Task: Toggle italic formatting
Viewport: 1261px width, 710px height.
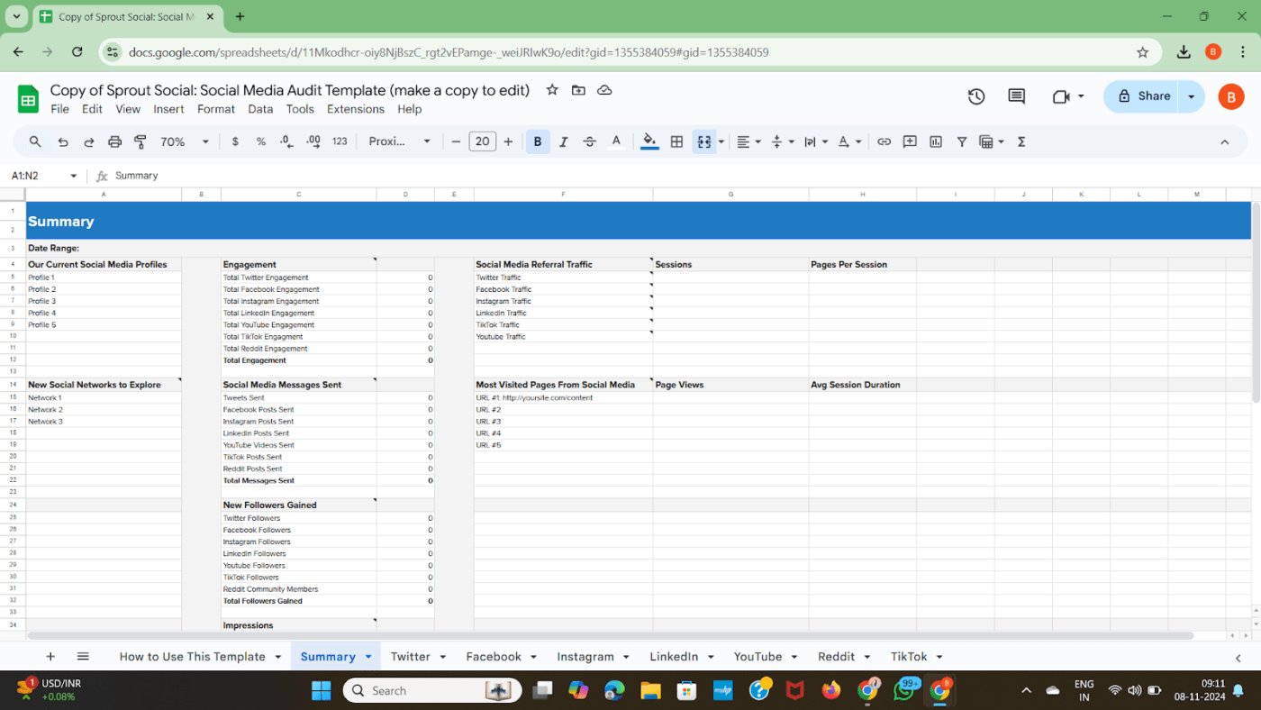Action: pos(564,141)
